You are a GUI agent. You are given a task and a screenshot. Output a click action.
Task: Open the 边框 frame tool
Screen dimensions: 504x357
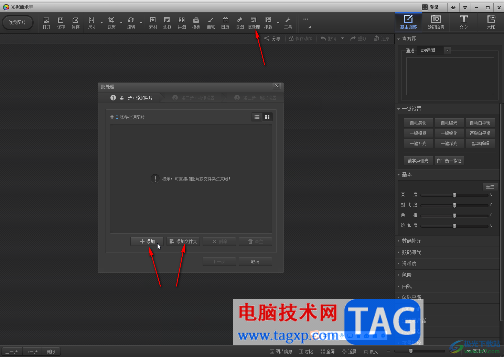(167, 23)
